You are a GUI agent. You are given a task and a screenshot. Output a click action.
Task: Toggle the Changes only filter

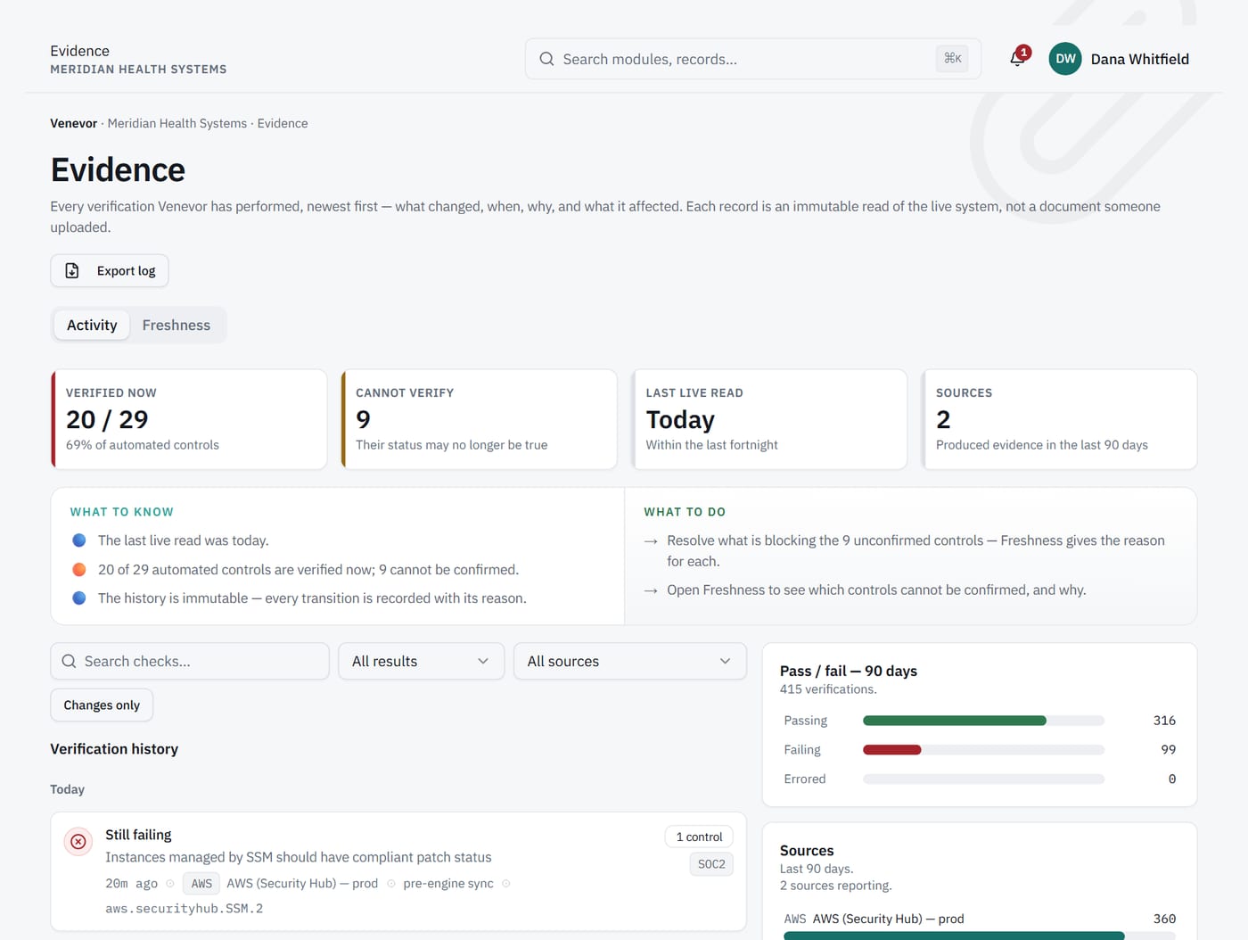[102, 705]
